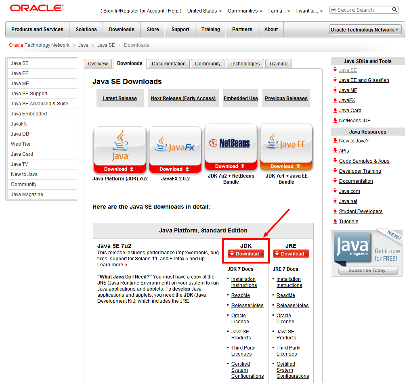Open Java EE in left sidebar
Screen dimensions: 411x383
[42, 73]
